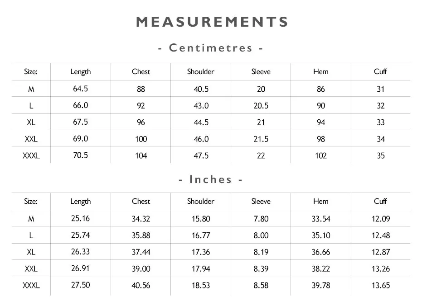This screenshot has width=422, height=306.
Task: Click the Shoulder header in inches table
Action: click(201, 201)
